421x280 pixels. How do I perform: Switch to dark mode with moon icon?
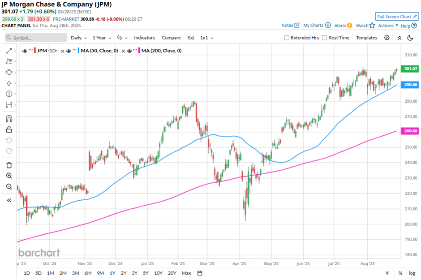pyautogui.click(x=410, y=38)
